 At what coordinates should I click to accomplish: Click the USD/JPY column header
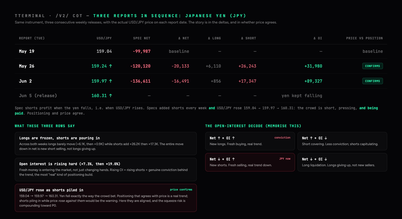(104, 38)
